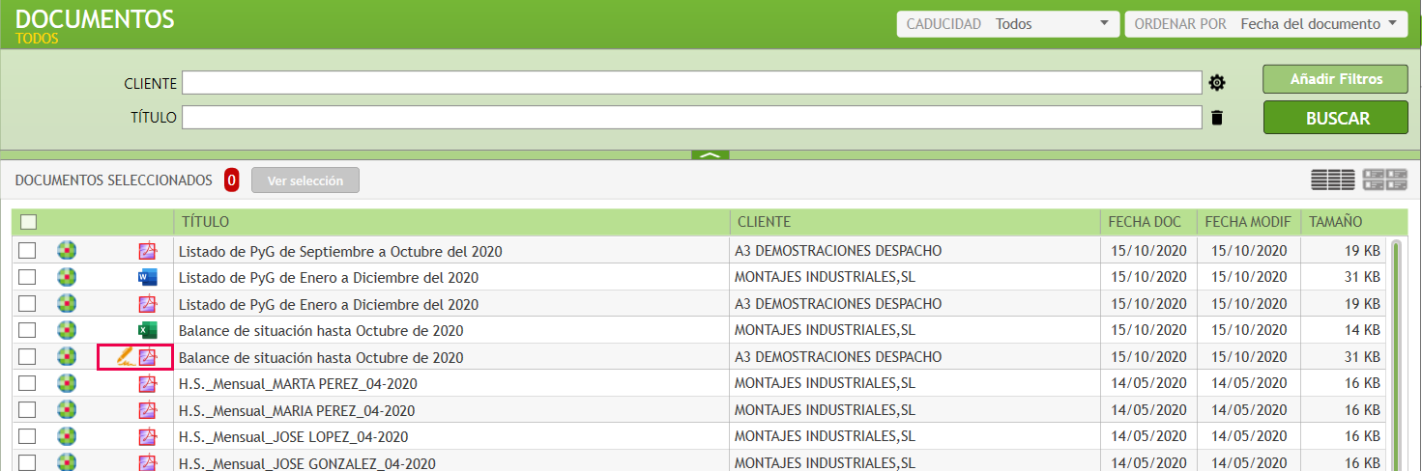Select the H.S._Mensual_JOSE LOPEZ row checkbox
Viewport: 1422px width, 471px height.
click(28, 436)
